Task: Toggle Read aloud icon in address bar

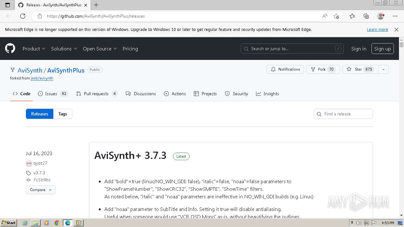Action: click(x=325, y=16)
